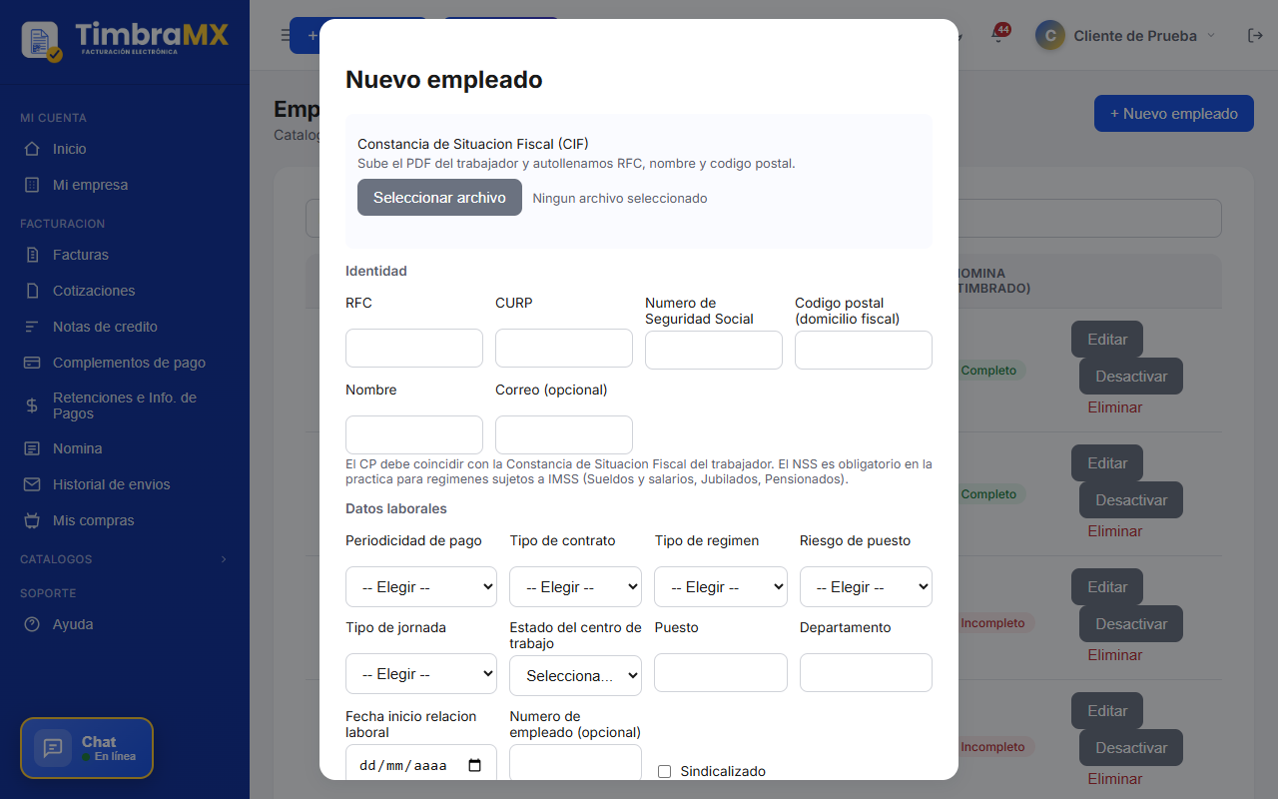Click into the Departamento field
Image resolution: width=1278 pixels, height=799 pixels.
tap(866, 673)
